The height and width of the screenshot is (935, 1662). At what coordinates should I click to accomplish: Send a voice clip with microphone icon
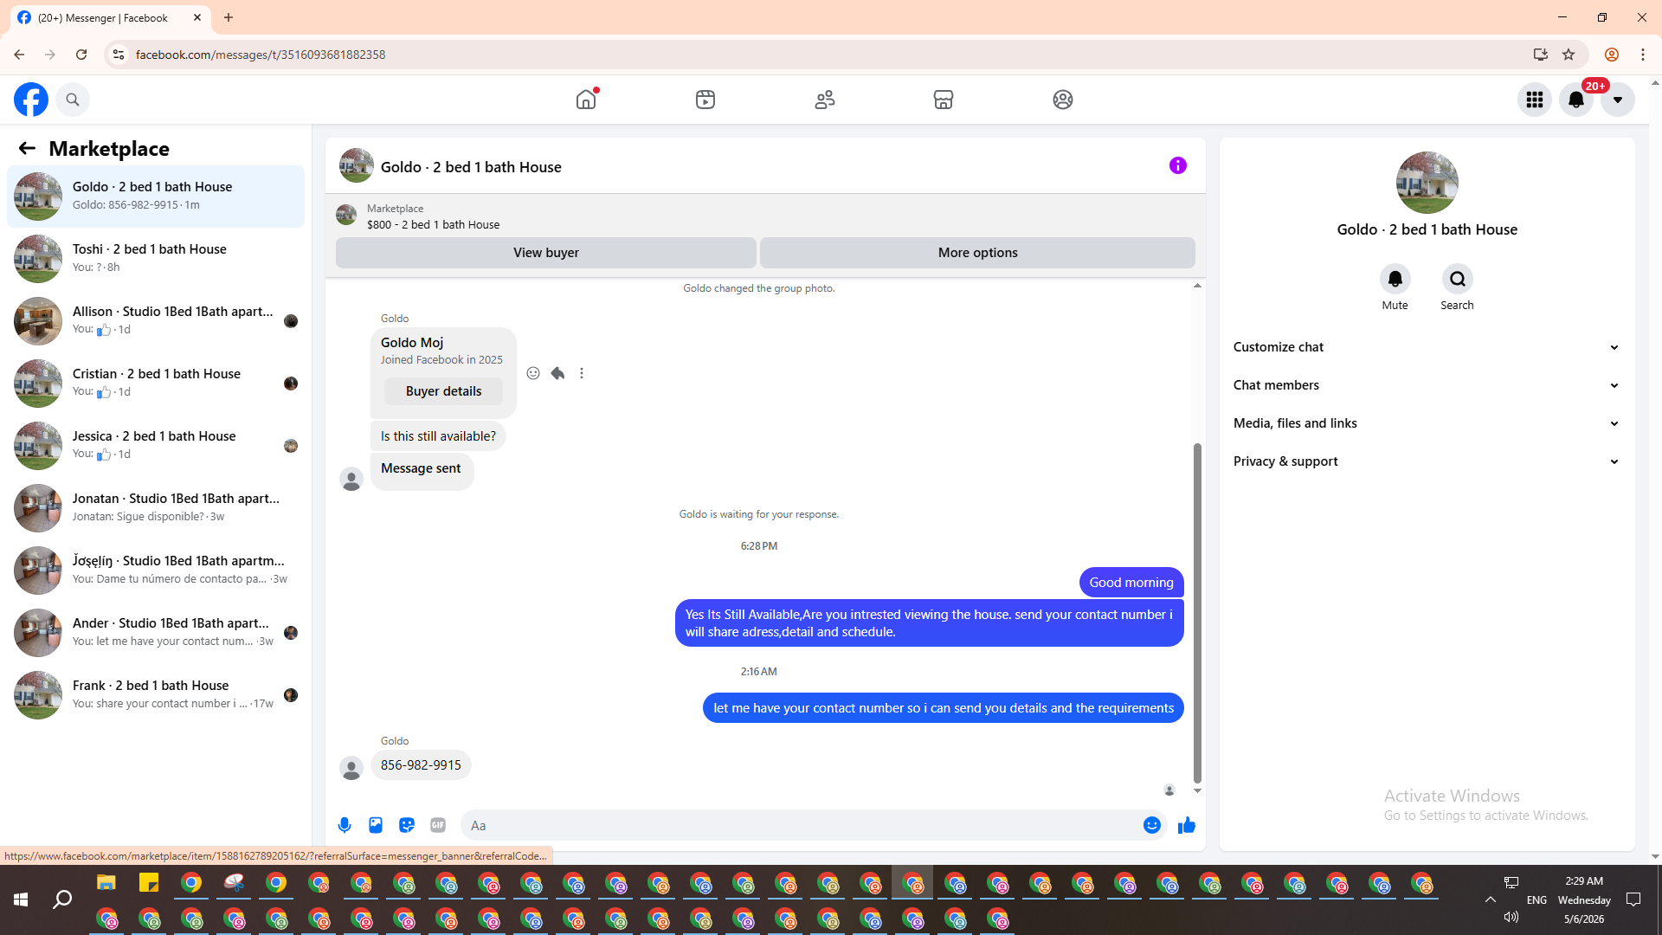(345, 825)
